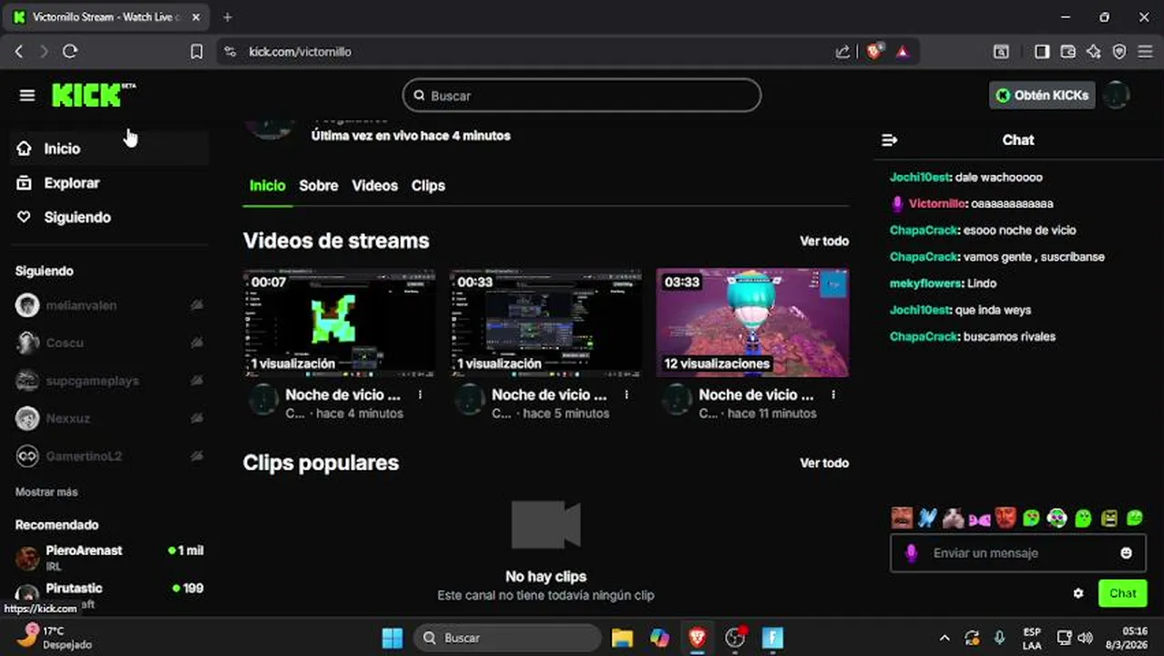1164x656 pixels.
Task: Click the purple microphone badge in the message box
Action: tap(911, 553)
